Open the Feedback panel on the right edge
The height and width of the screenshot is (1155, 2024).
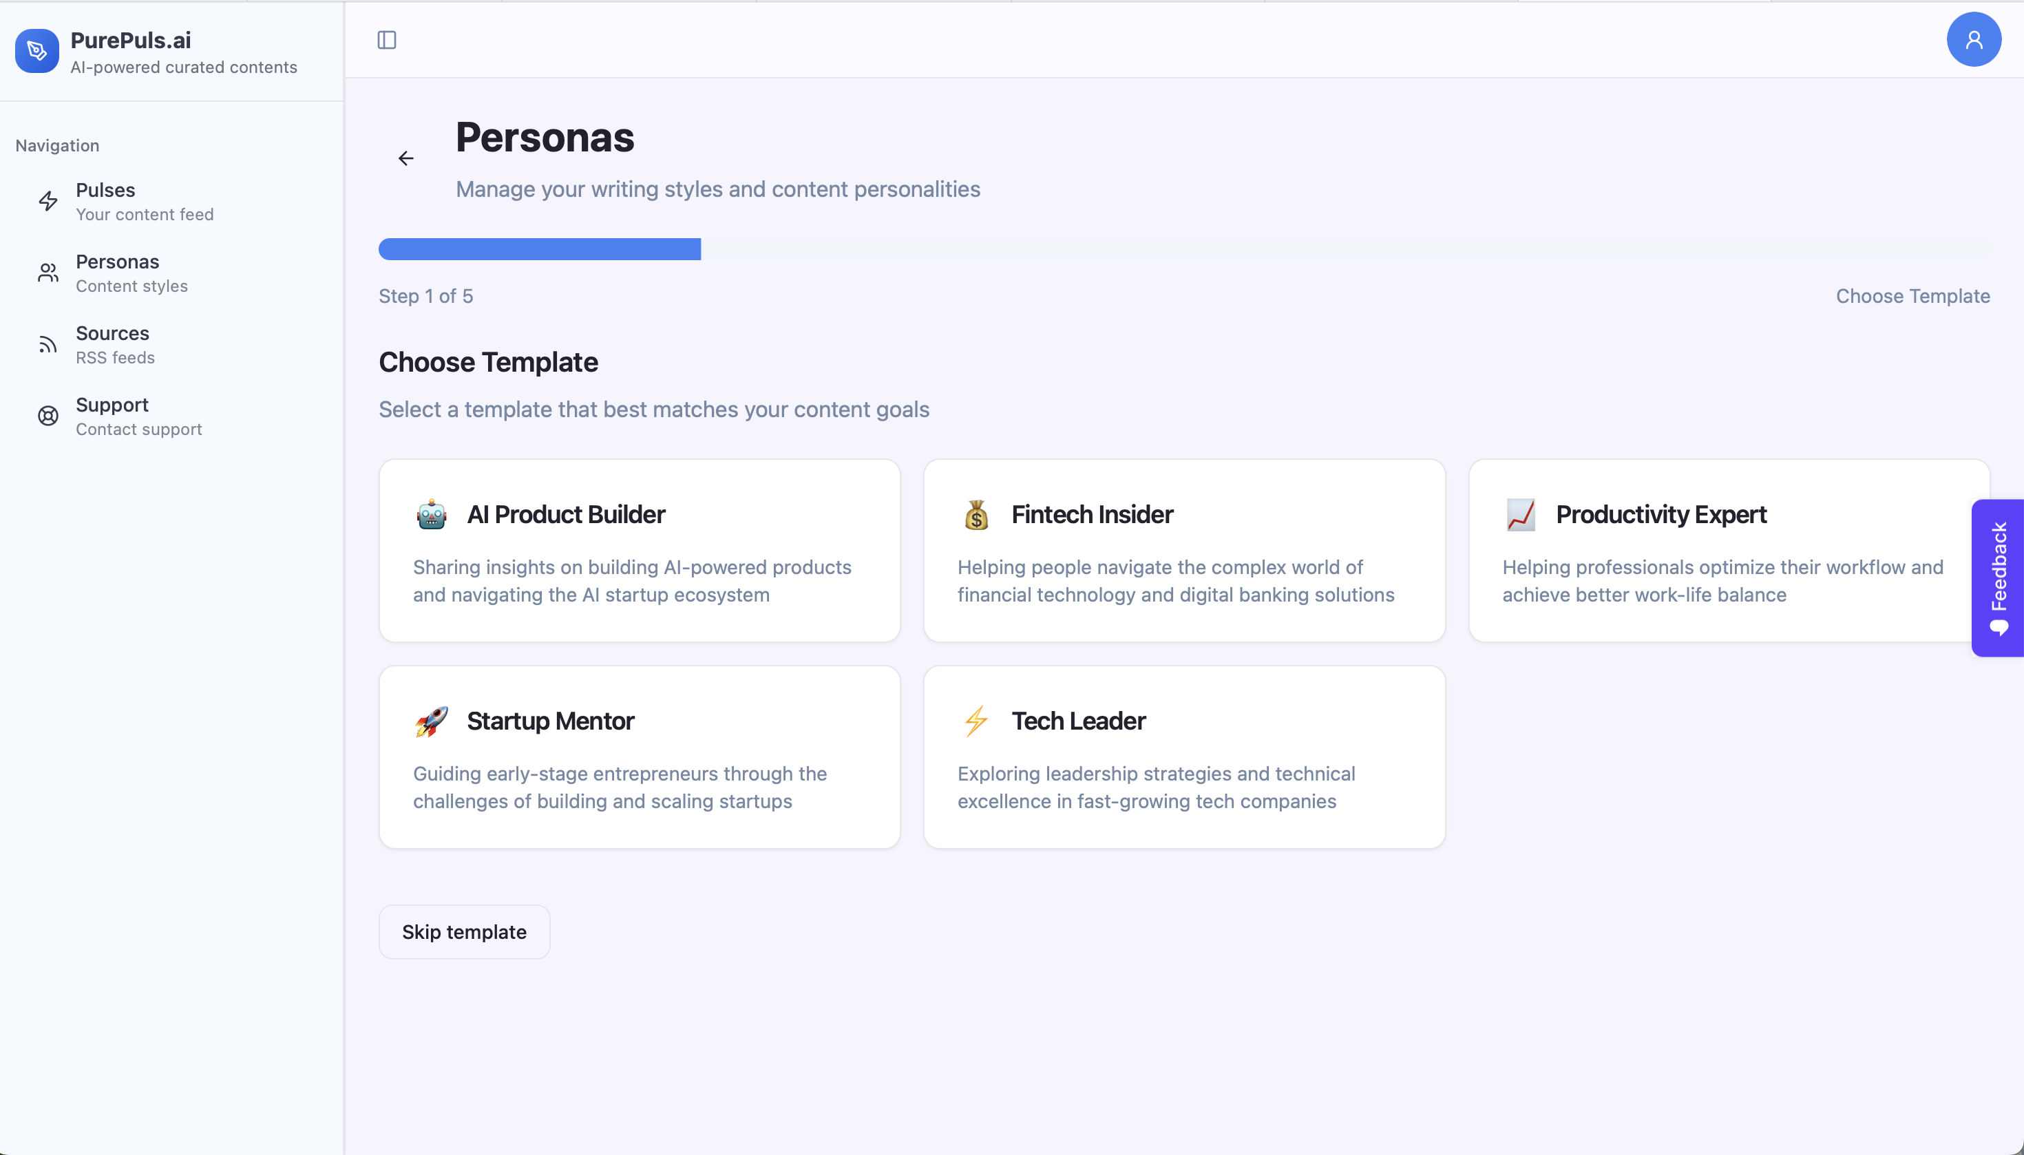[1999, 576]
